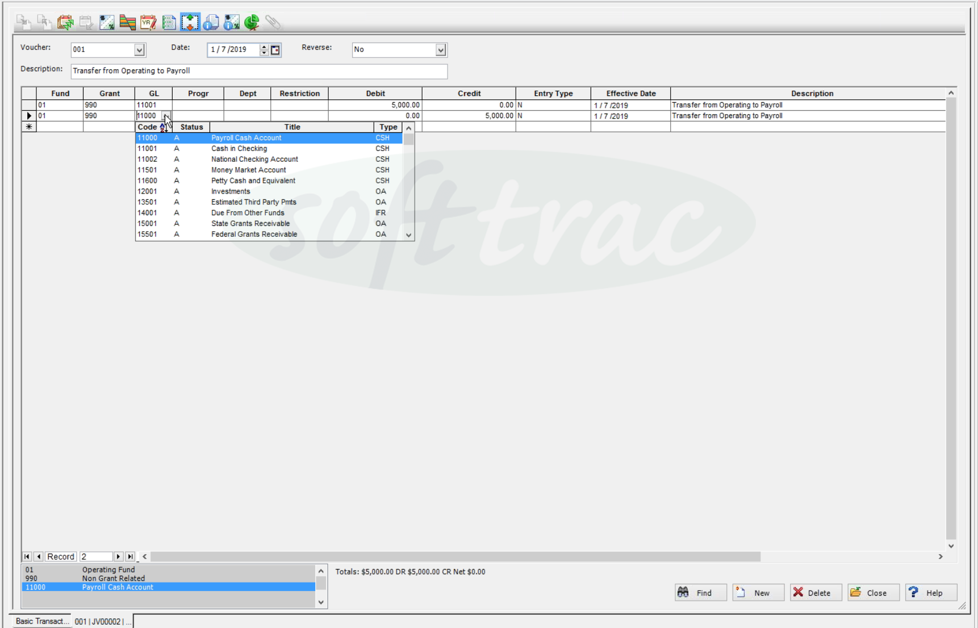The image size is (978, 628).
Task: Click the Close button
Action: coord(873,593)
